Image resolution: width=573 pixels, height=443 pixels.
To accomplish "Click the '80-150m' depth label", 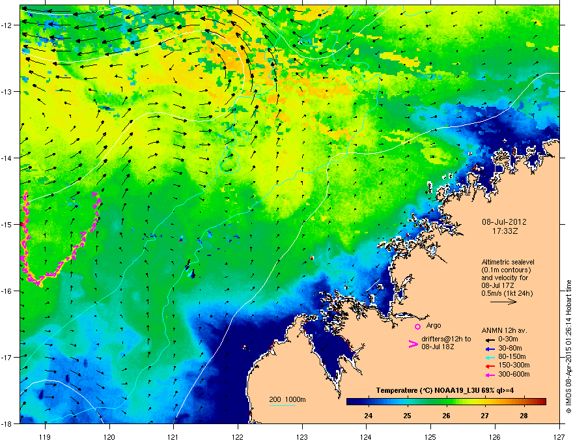I will coord(512,356).
